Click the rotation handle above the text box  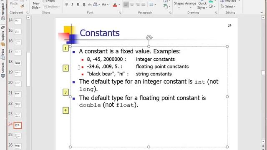tap(149, 37)
